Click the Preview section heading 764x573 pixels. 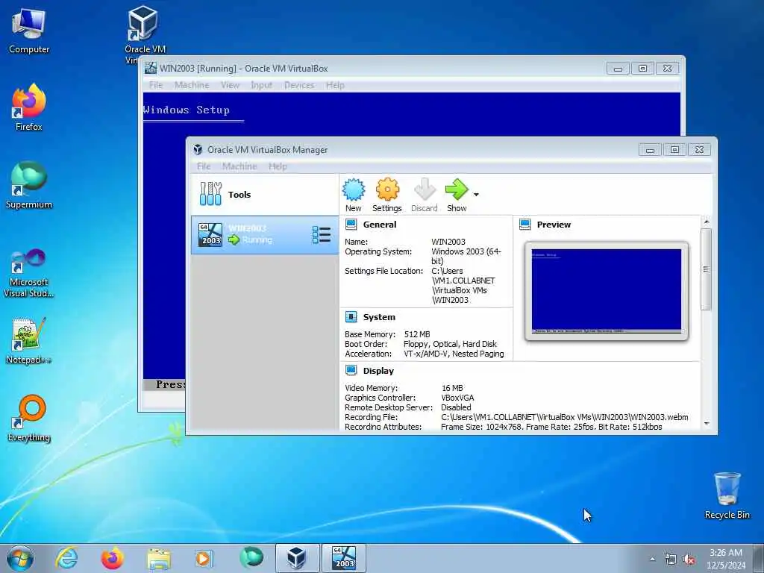pos(554,225)
